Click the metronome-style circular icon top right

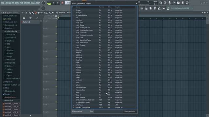[161, 3]
